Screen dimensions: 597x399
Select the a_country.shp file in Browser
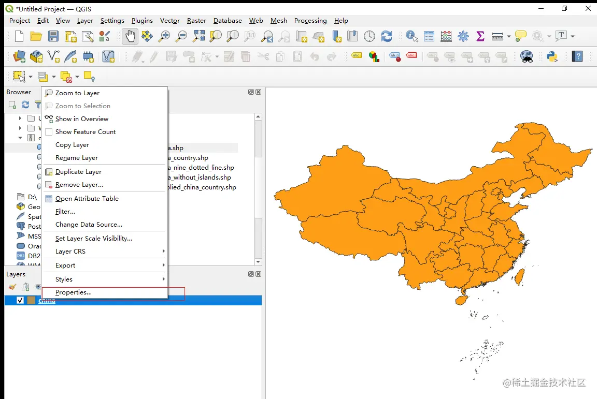coord(188,157)
